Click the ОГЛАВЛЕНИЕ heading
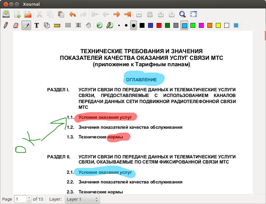The width and height of the screenshot is (266, 204). click(x=141, y=80)
